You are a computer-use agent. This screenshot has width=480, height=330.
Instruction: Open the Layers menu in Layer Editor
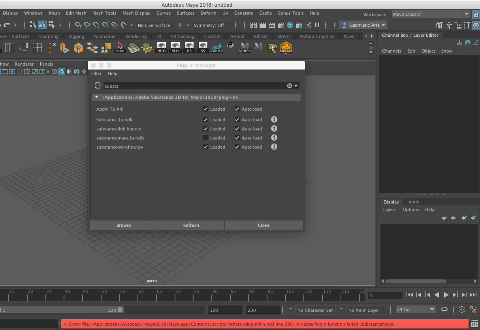(390, 209)
